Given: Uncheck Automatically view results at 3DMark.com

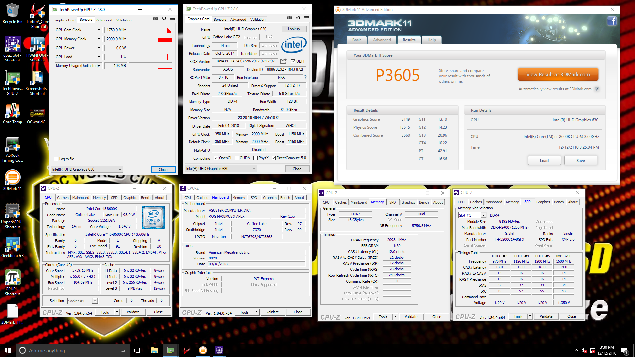Looking at the screenshot, I should (597, 89).
